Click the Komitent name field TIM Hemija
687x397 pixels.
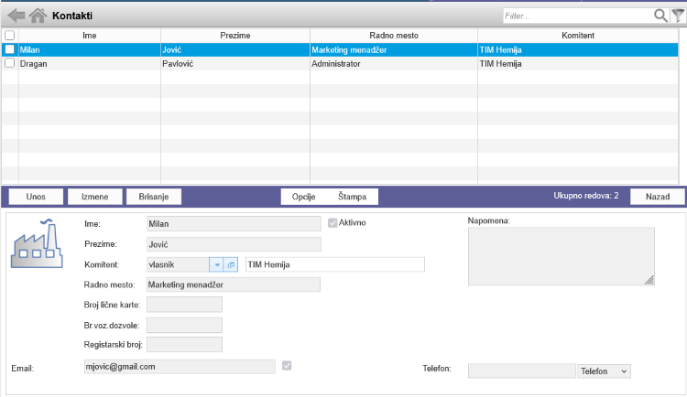(334, 264)
